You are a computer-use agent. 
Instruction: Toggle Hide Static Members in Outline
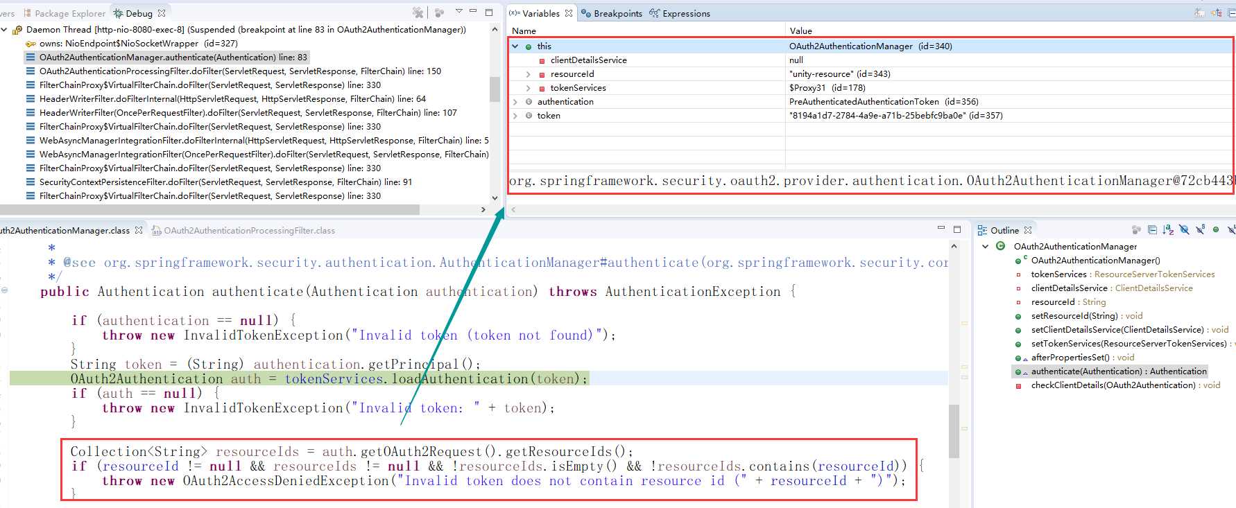pos(1200,229)
